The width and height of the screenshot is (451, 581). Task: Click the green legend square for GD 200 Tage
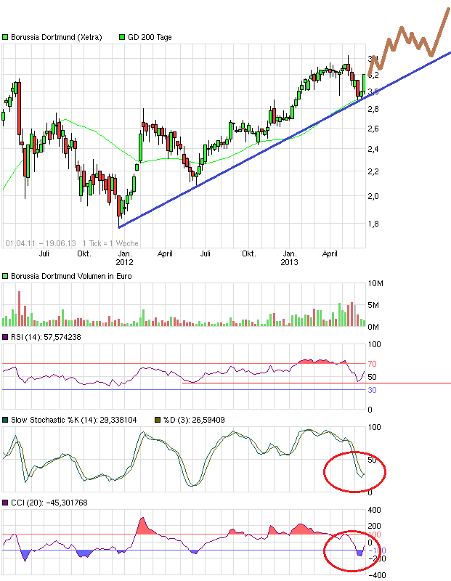click(122, 37)
